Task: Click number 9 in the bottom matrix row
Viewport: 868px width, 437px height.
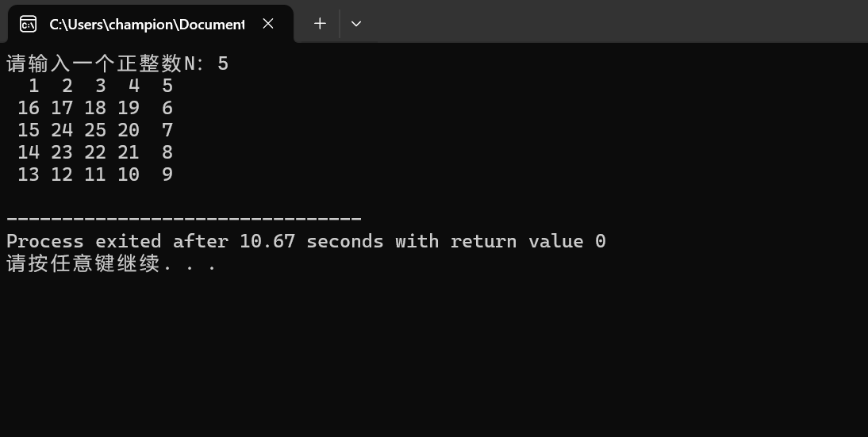Action: 167,174
